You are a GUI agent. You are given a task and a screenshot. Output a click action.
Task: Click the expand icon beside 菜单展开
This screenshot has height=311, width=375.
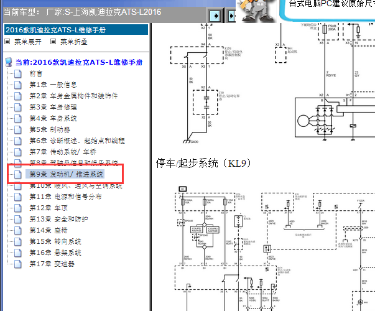7,42
